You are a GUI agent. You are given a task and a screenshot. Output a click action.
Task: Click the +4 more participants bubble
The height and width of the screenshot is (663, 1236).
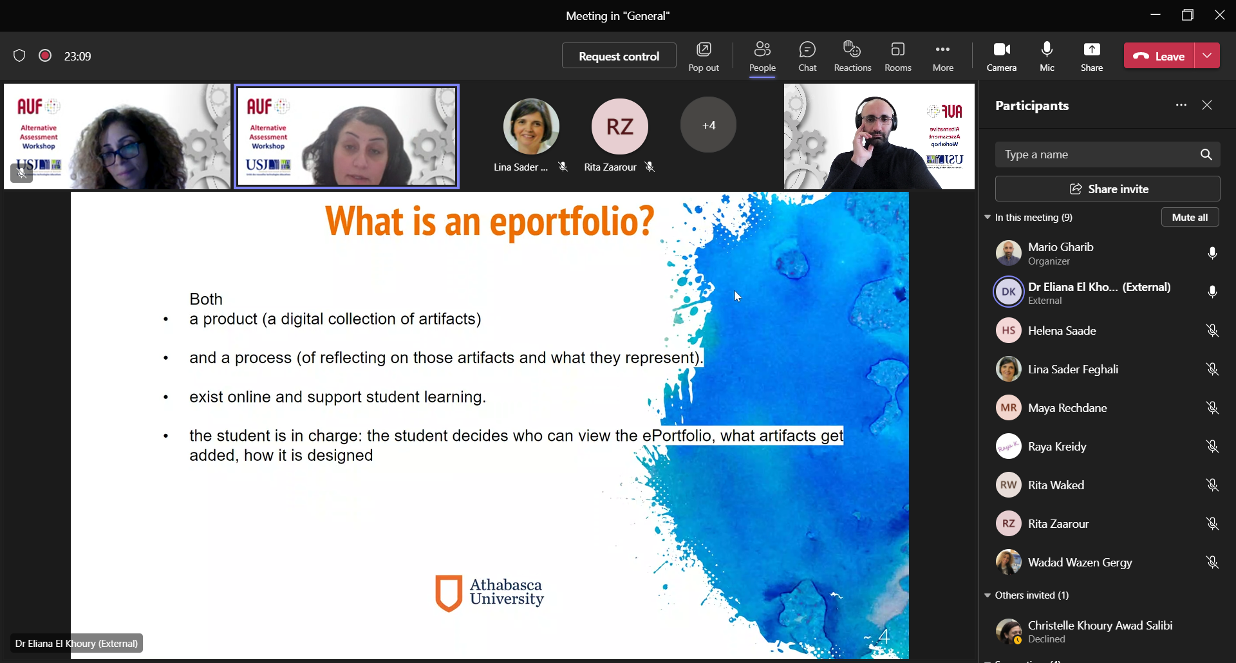pos(708,125)
